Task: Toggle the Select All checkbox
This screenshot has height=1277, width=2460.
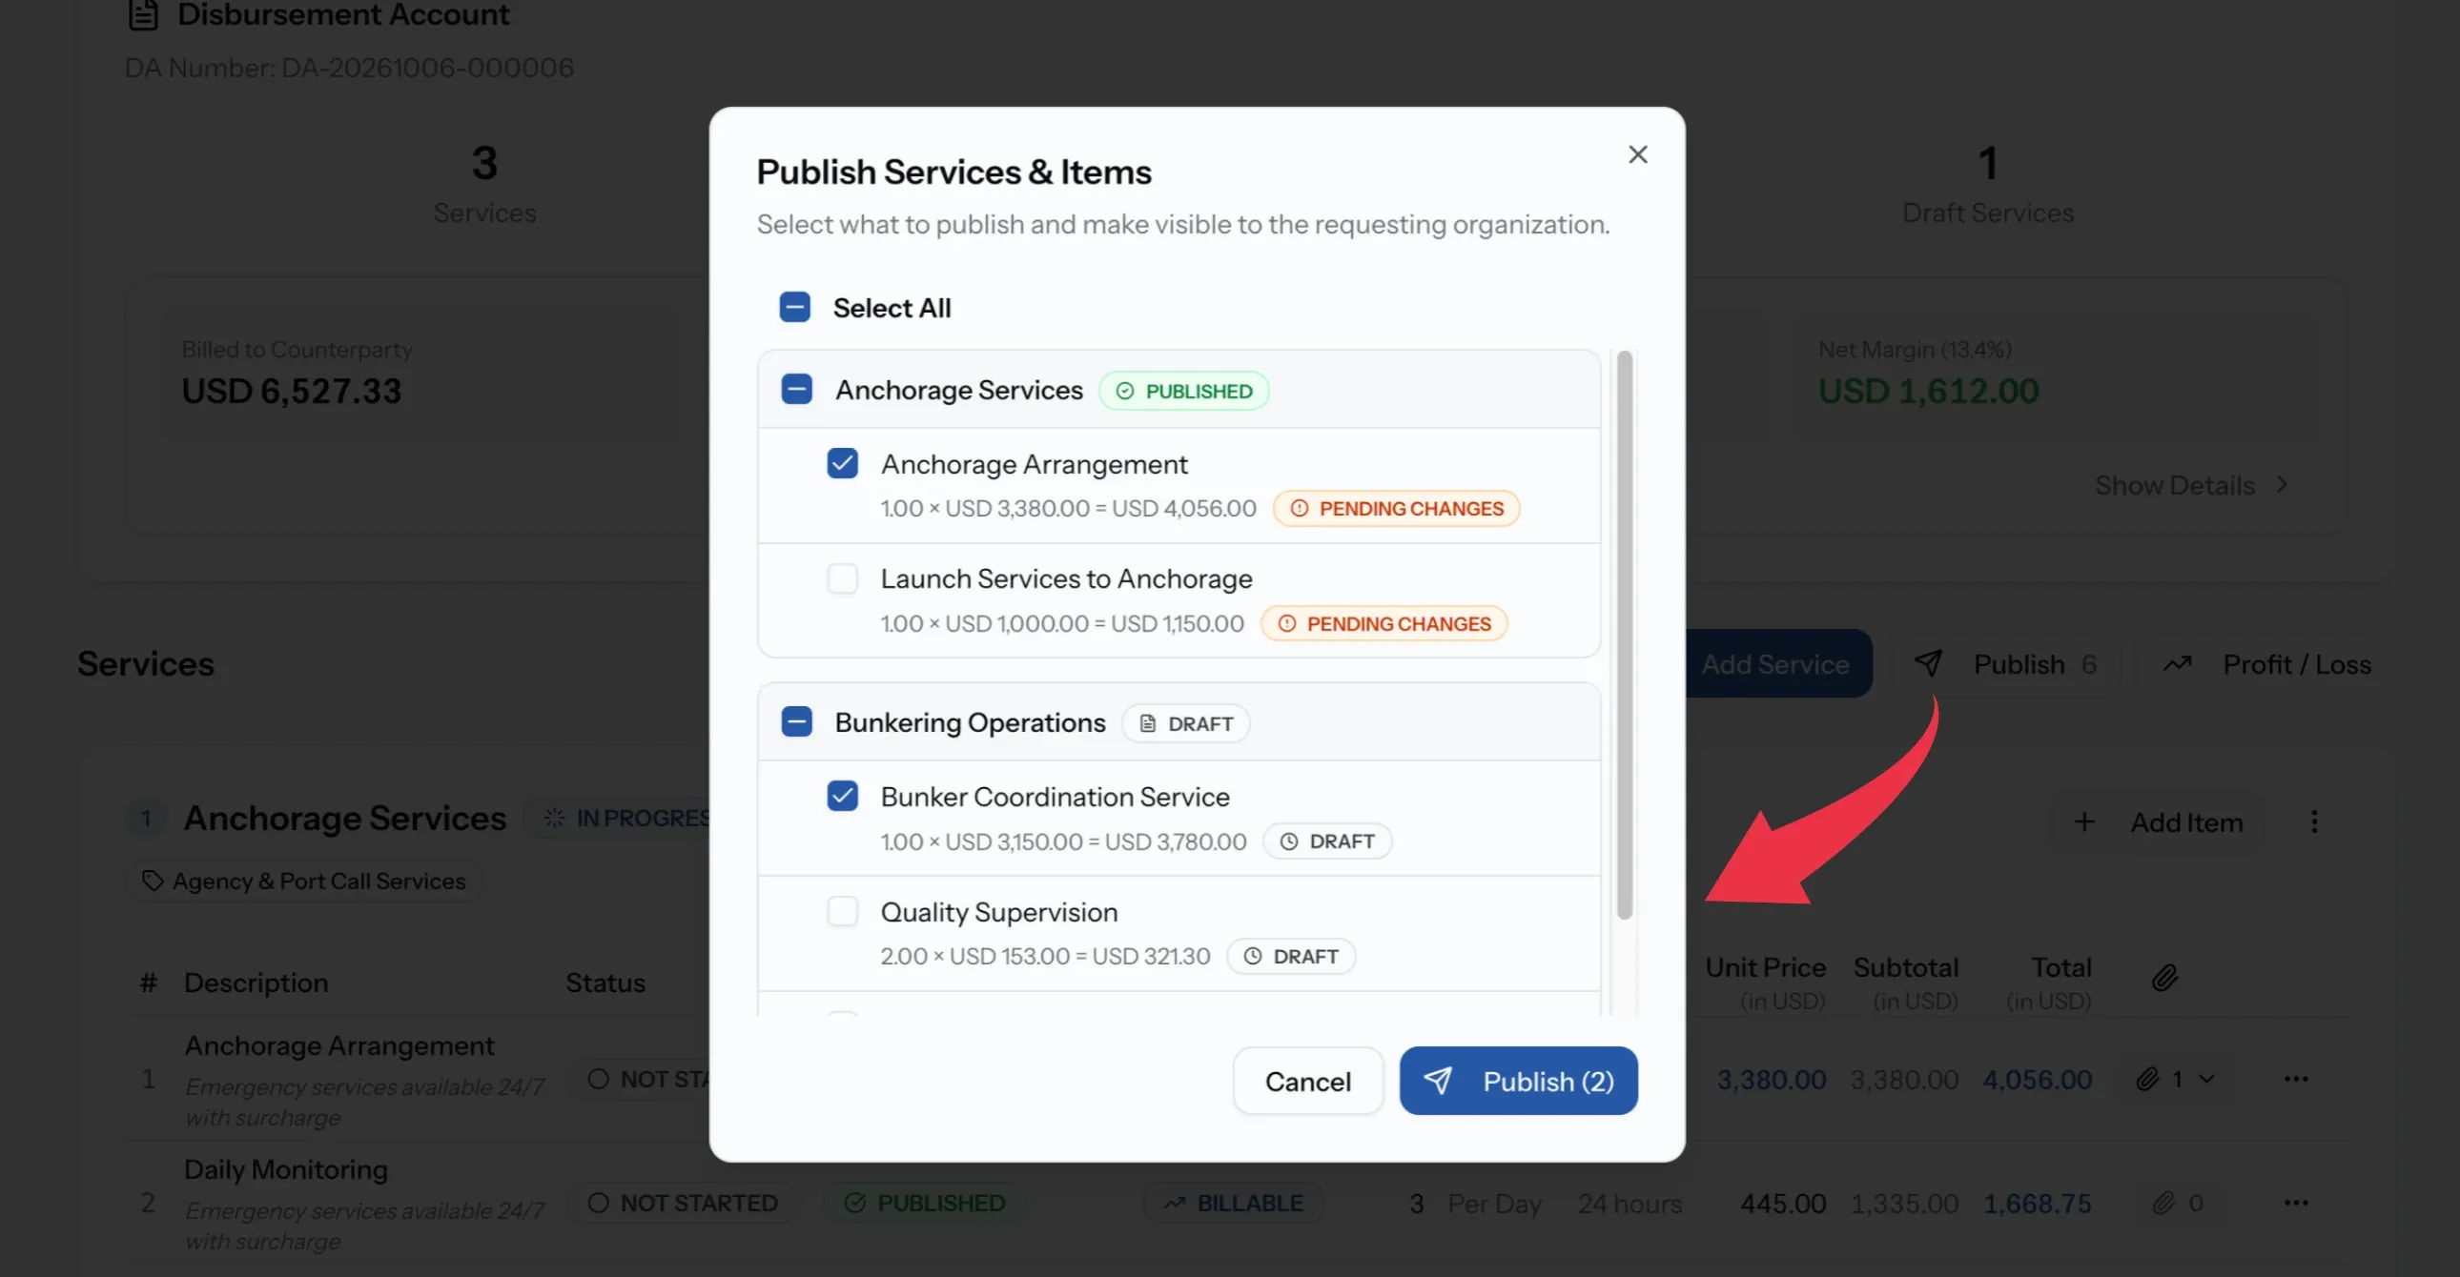Action: [x=794, y=307]
